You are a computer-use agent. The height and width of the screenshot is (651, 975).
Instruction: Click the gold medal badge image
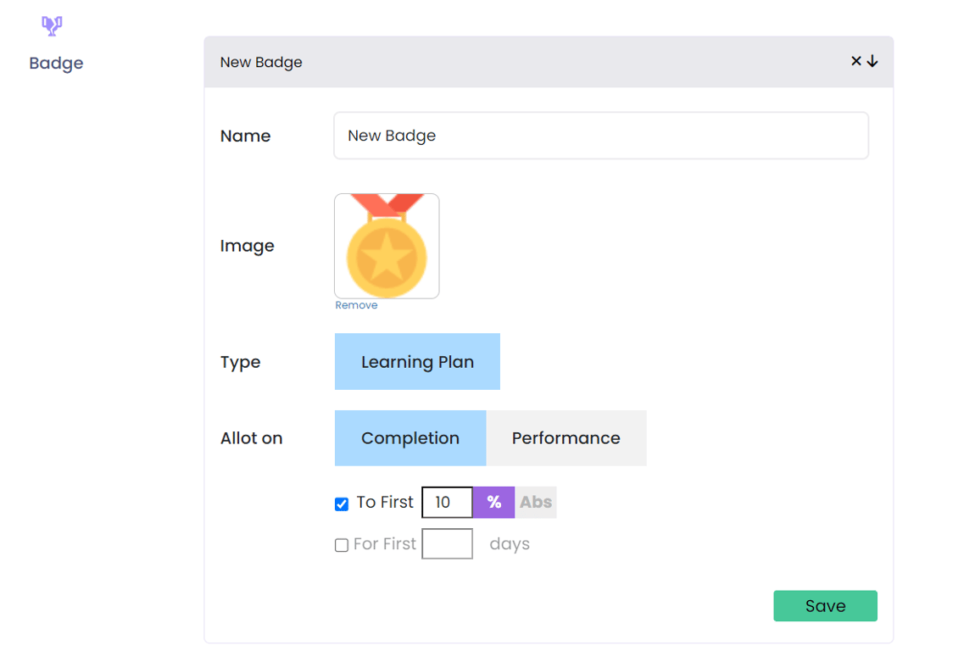(x=387, y=246)
